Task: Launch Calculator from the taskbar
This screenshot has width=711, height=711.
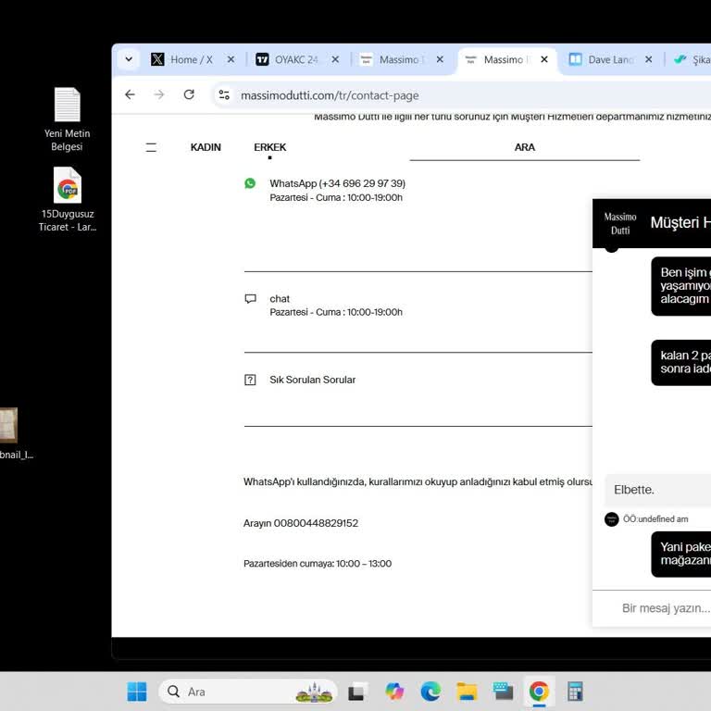Action: [575, 692]
